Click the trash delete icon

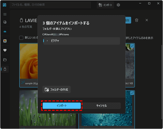click(x=137, y=20)
